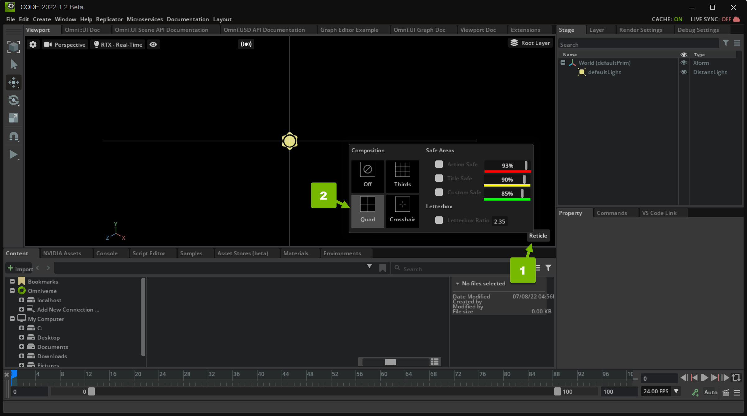Collapse the World (defaultPrim) tree node
747x416 pixels.
tap(563, 62)
